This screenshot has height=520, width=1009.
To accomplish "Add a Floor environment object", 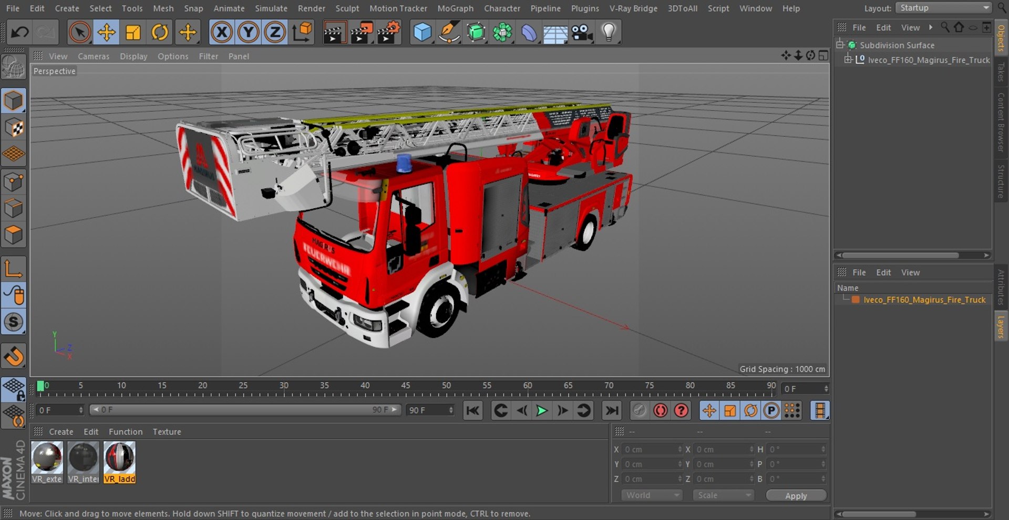I will 555,33.
